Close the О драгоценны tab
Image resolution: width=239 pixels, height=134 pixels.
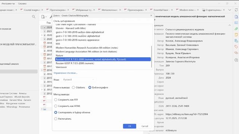(x=224, y=10)
